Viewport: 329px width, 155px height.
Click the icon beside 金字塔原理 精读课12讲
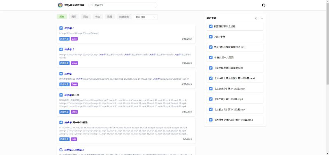[x=211, y=68]
